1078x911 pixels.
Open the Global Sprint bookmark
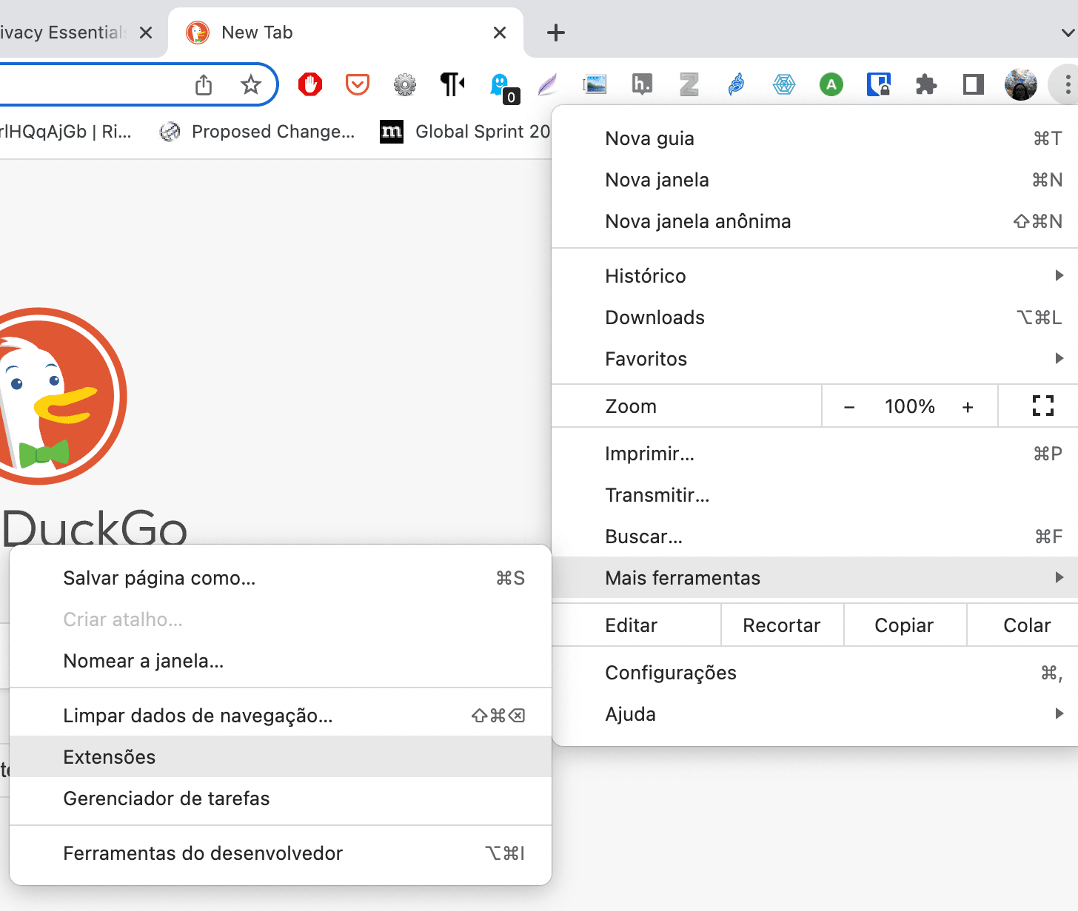[x=465, y=132]
